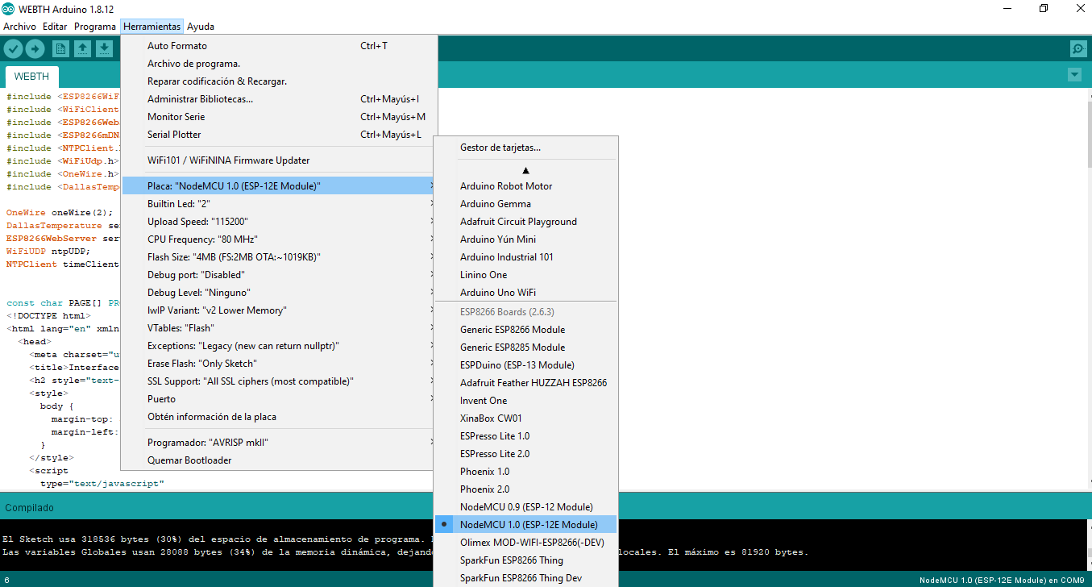Click the Verify sketch checkmark icon
This screenshot has width=1092, height=587.
(13, 49)
